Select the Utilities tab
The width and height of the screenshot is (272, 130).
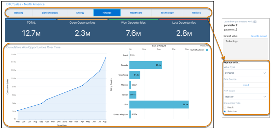tap(196, 13)
